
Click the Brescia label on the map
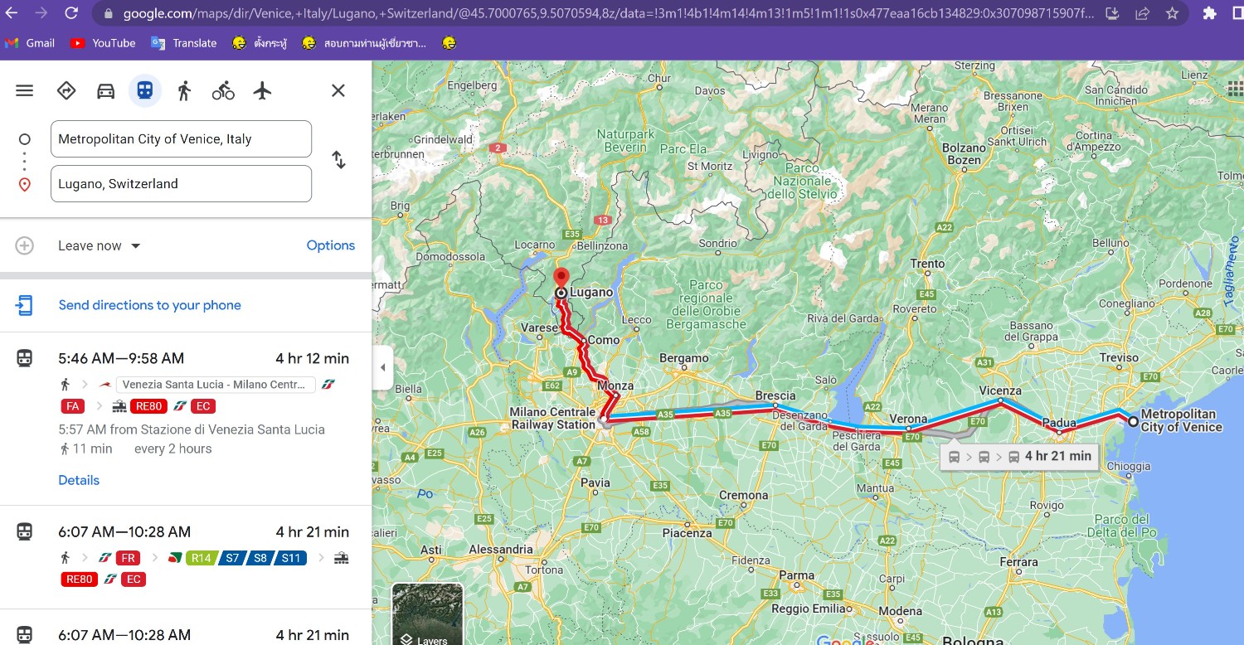coord(775,395)
